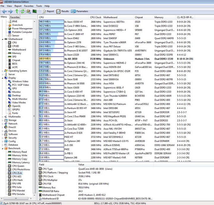Sort by the Memory column header
Viewport: 214px width, 205px height.
point(164,17)
